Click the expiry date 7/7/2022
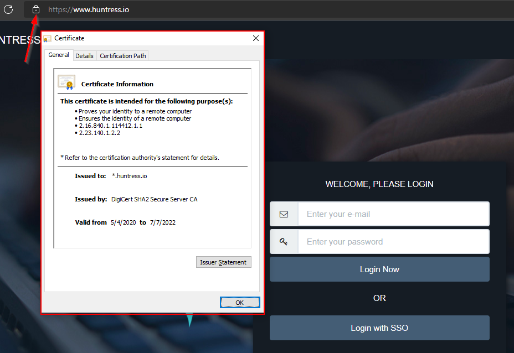 [x=163, y=222]
